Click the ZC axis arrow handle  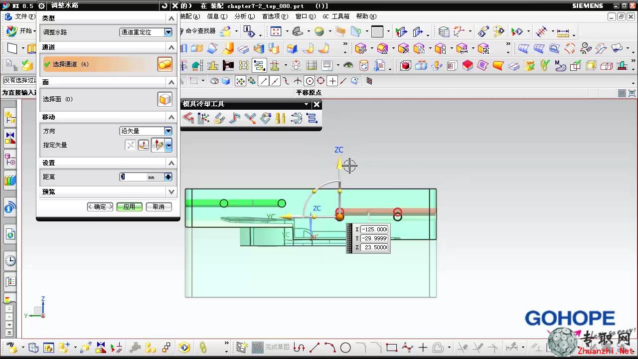click(x=339, y=164)
